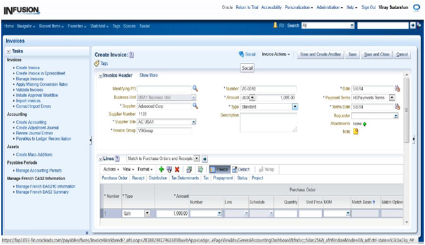This screenshot has width=425, height=245.
Task: Collapse the Lines section
Action: pyautogui.click(x=100, y=159)
